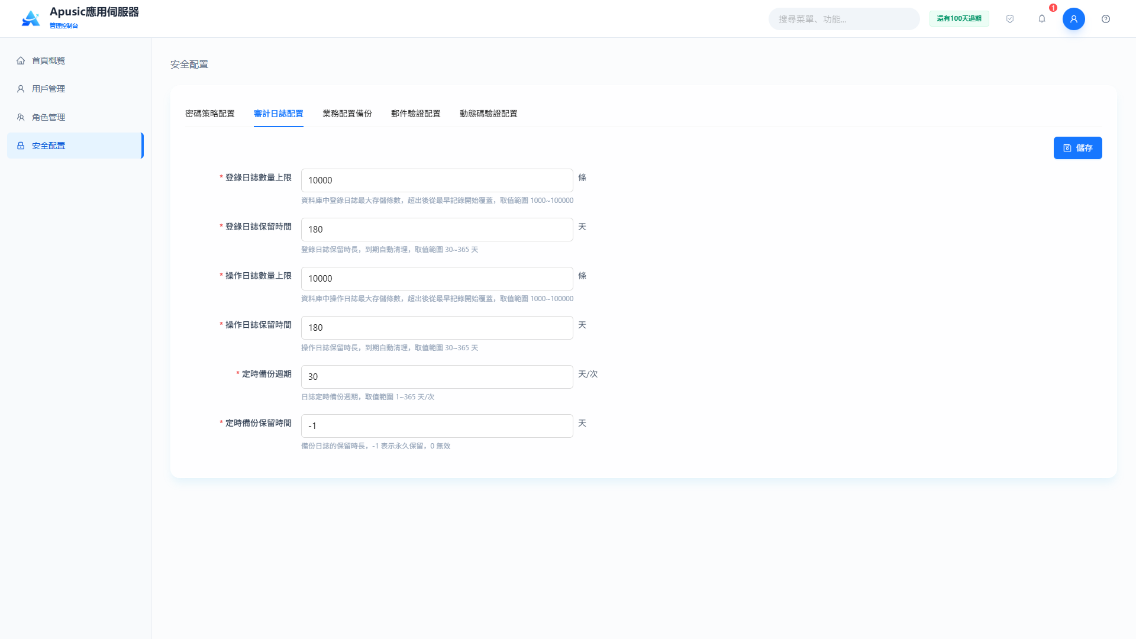The image size is (1136, 639).
Task: Click the home icon beside 首頁概覽
Action: coord(21,60)
